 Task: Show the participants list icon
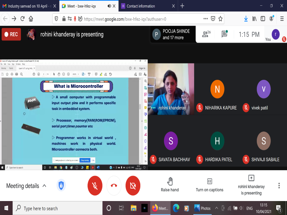pyautogui.click(x=206, y=34)
